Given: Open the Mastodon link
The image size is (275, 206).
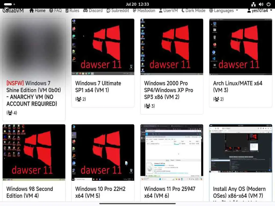Looking at the screenshot, I should [144, 10].
